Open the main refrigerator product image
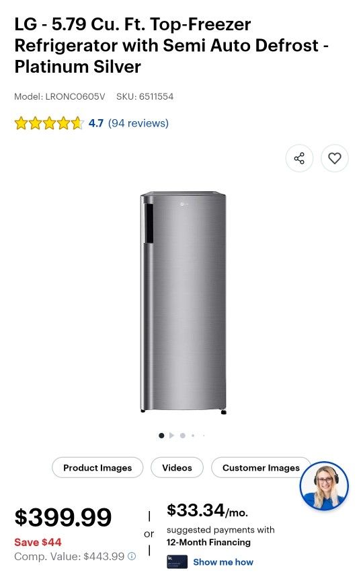The width and height of the screenshot is (363, 577). pyautogui.click(x=183, y=302)
